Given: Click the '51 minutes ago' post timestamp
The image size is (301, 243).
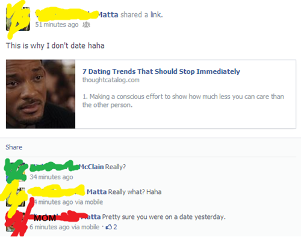Looking at the screenshot, I should pyautogui.click(x=57, y=25).
